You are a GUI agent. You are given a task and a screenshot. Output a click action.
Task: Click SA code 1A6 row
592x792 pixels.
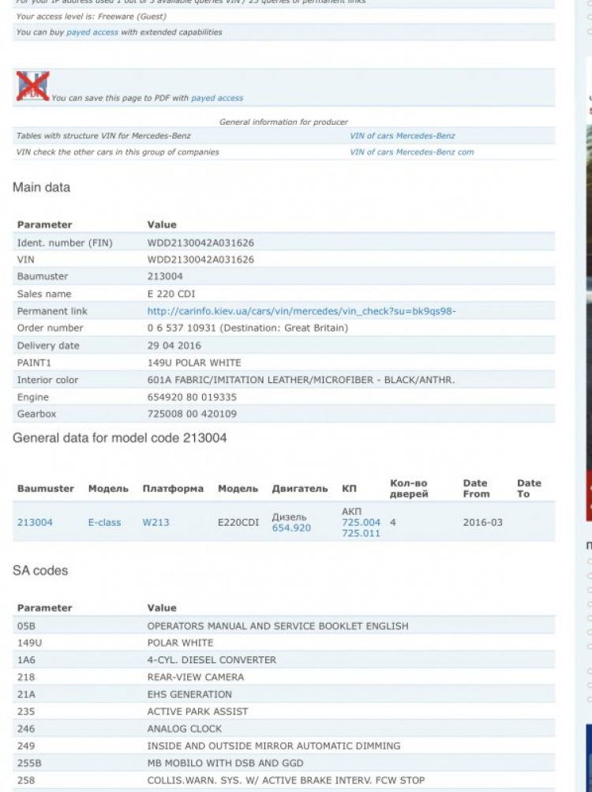(283, 660)
